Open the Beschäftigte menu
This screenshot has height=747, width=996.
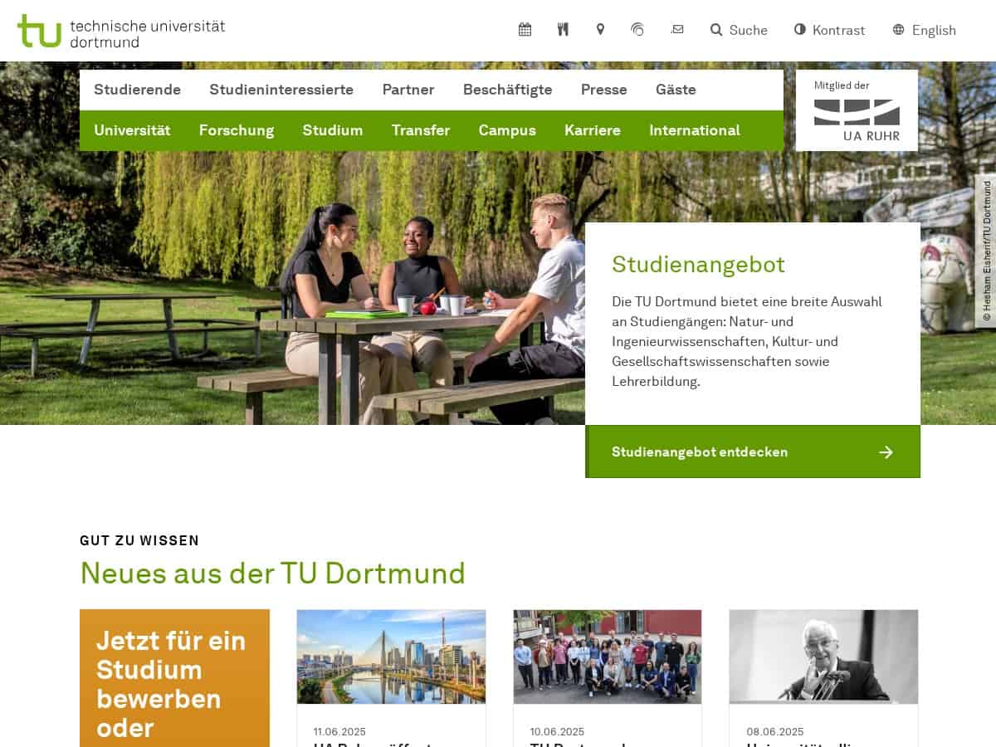pyautogui.click(x=507, y=90)
